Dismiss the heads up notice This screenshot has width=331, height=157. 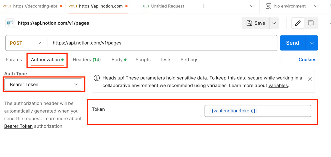click(x=310, y=79)
